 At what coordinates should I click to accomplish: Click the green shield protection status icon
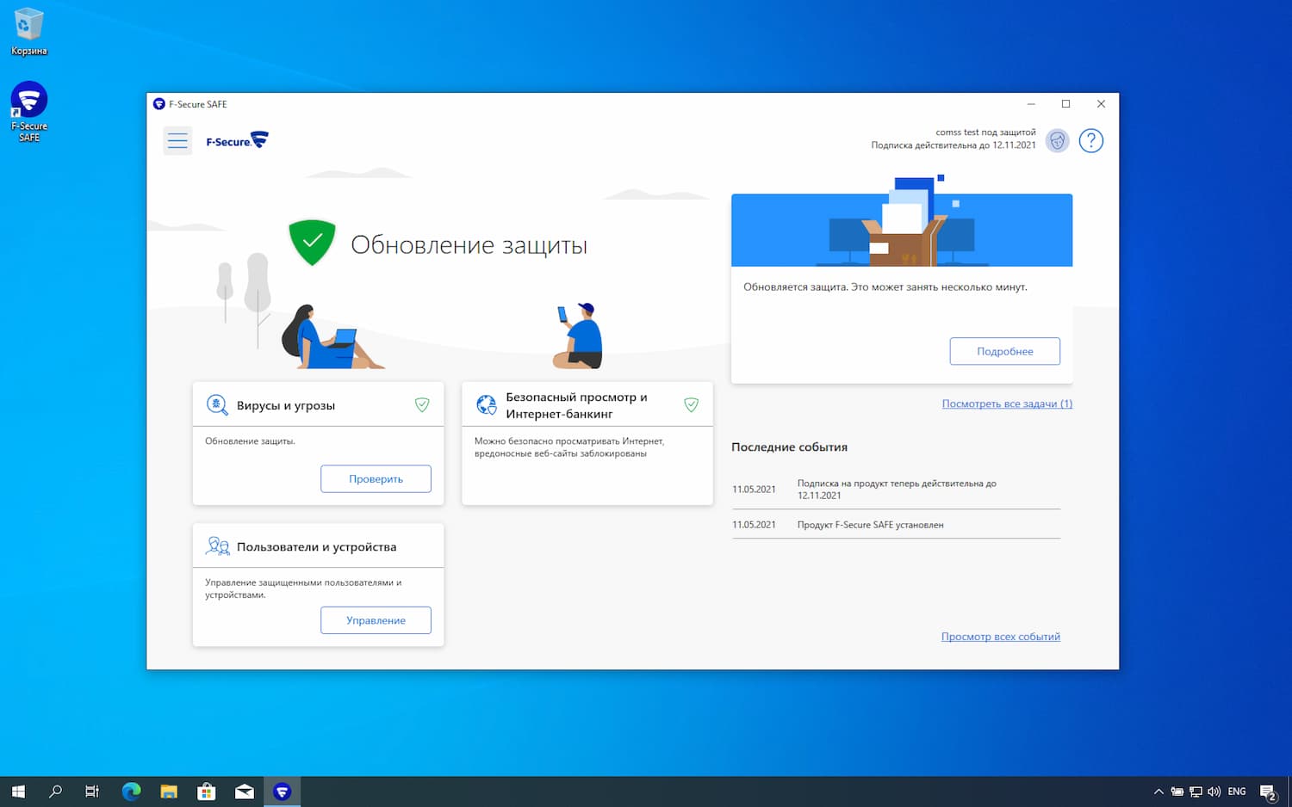coord(312,243)
